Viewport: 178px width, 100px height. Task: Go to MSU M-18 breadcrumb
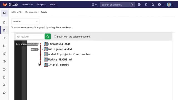(x=16, y=12)
